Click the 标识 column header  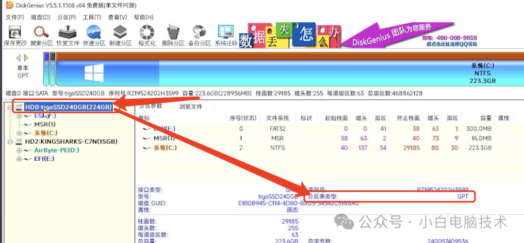[x=306, y=118]
